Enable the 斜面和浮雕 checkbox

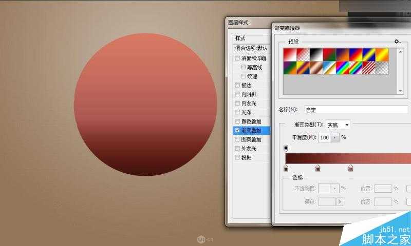click(237, 58)
